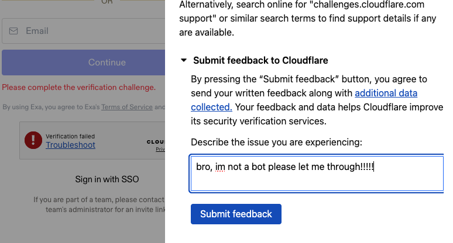Click the Cloudflare logo in verification widget
The image size is (453, 243).
click(156, 142)
